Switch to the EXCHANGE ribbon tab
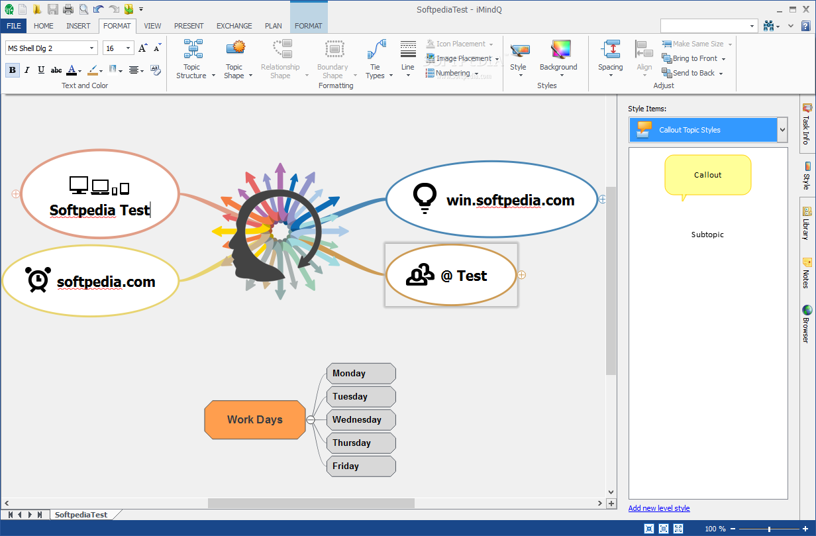The height and width of the screenshot is (536, 816). [x=234, y=26]
